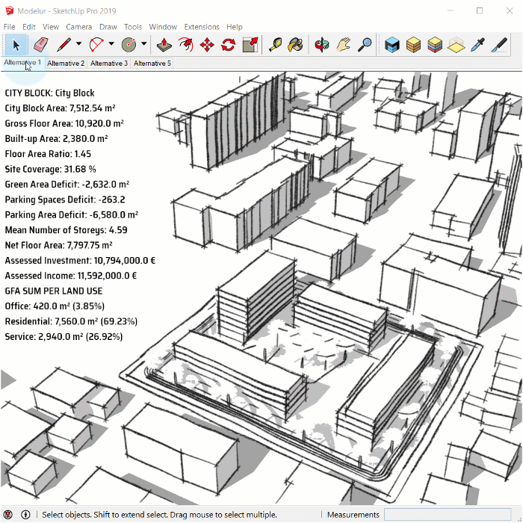The width and height of the screenshot is (523, 523).
Task: Activate the Orbit camera tool
Action: point(322,44)
